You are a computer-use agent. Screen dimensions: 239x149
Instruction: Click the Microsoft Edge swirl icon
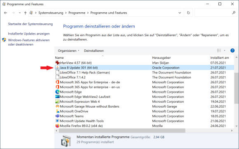coord(57,92)
